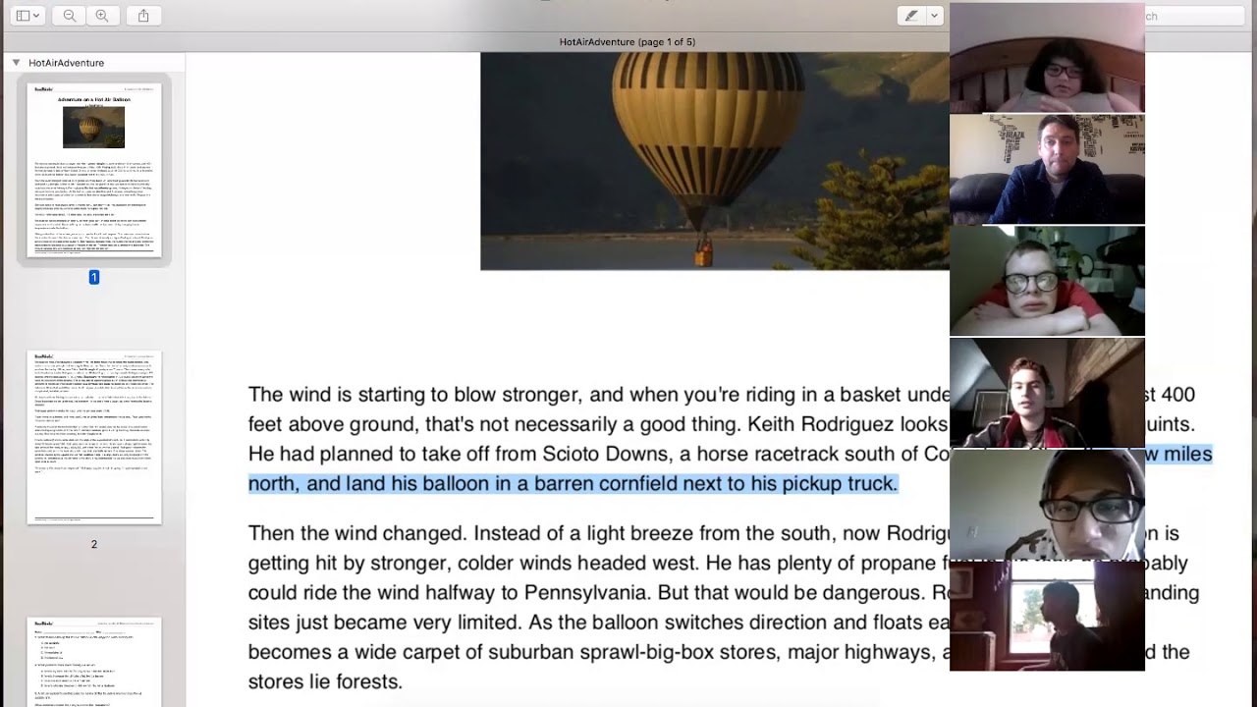Select the markup highlighter pen icon
Viewport: 1257px width, 707px height.
point(911,16)
